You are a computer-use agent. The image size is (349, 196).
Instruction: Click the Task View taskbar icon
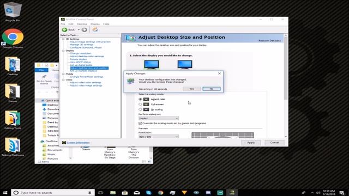click(100, 192)
